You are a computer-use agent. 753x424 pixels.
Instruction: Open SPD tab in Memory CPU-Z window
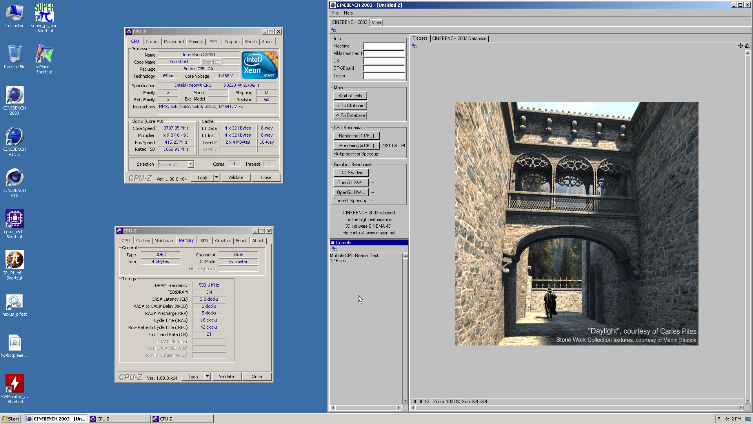[204, 241]
